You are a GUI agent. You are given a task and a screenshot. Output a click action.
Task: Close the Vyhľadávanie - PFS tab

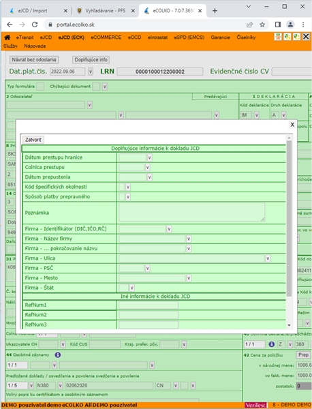click(133, 11)
